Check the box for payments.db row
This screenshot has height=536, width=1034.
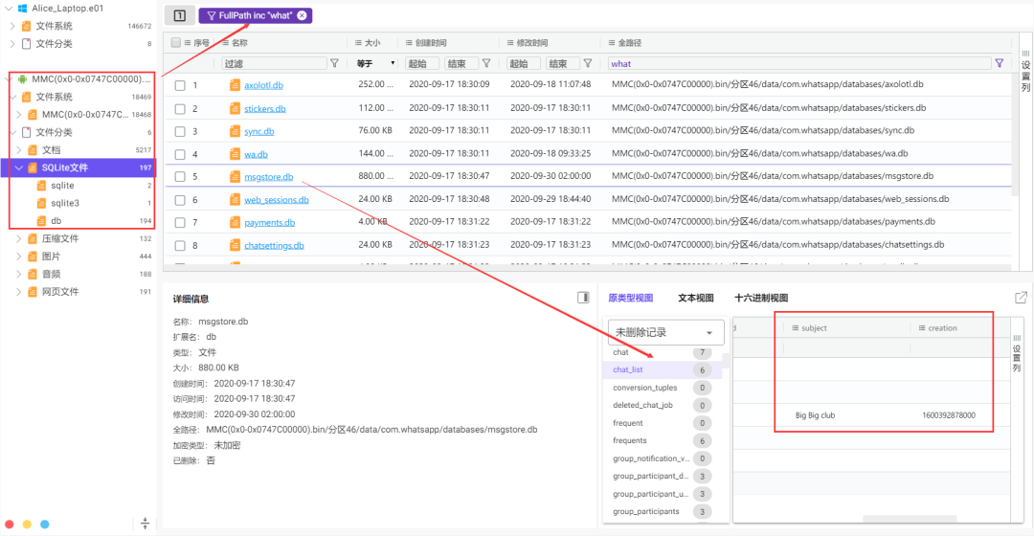tap(180, 223)
